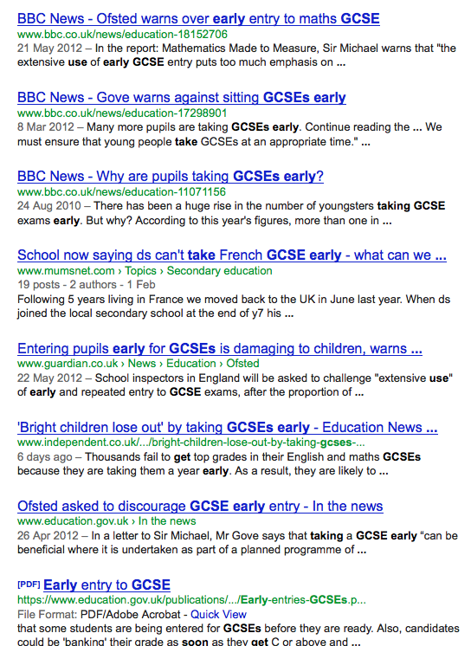
Task: Click the Early-entries-GCSEs publications URL
Action: click(191, 600)
